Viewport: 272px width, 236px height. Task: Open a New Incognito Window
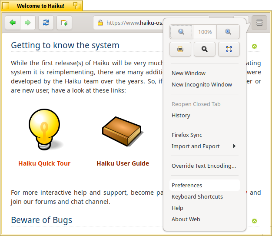coord(205,84)
